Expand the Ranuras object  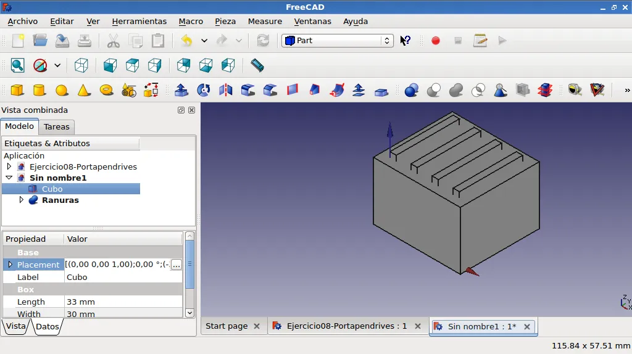tap(21, 200)
